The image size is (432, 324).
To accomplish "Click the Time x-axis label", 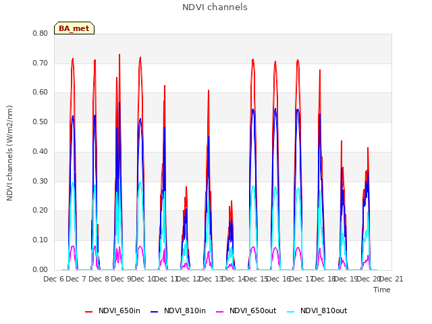I will (x=382, y=290).
